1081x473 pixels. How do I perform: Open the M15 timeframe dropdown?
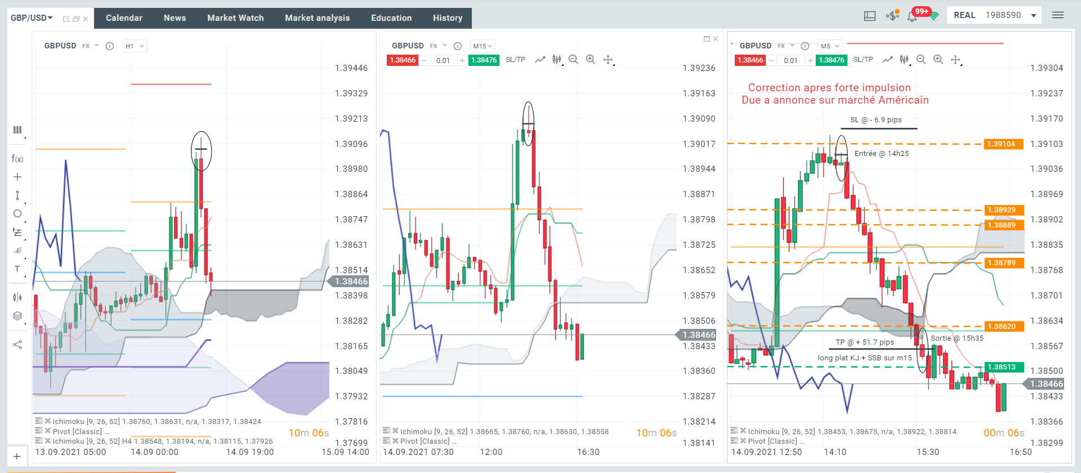(483, 46)
